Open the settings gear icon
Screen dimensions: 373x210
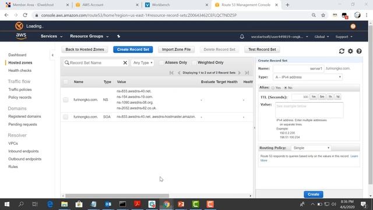click(x=350, y=51)
